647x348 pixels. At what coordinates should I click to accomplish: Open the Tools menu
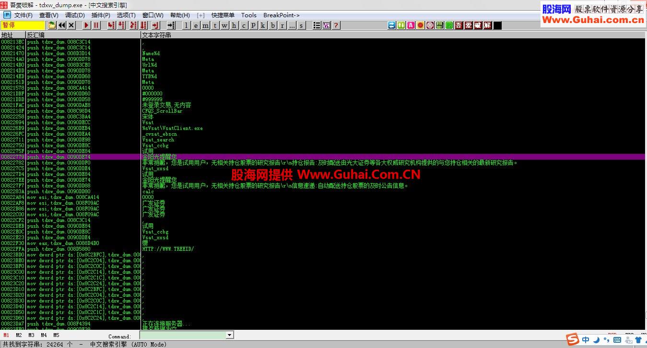click(249, 15)
